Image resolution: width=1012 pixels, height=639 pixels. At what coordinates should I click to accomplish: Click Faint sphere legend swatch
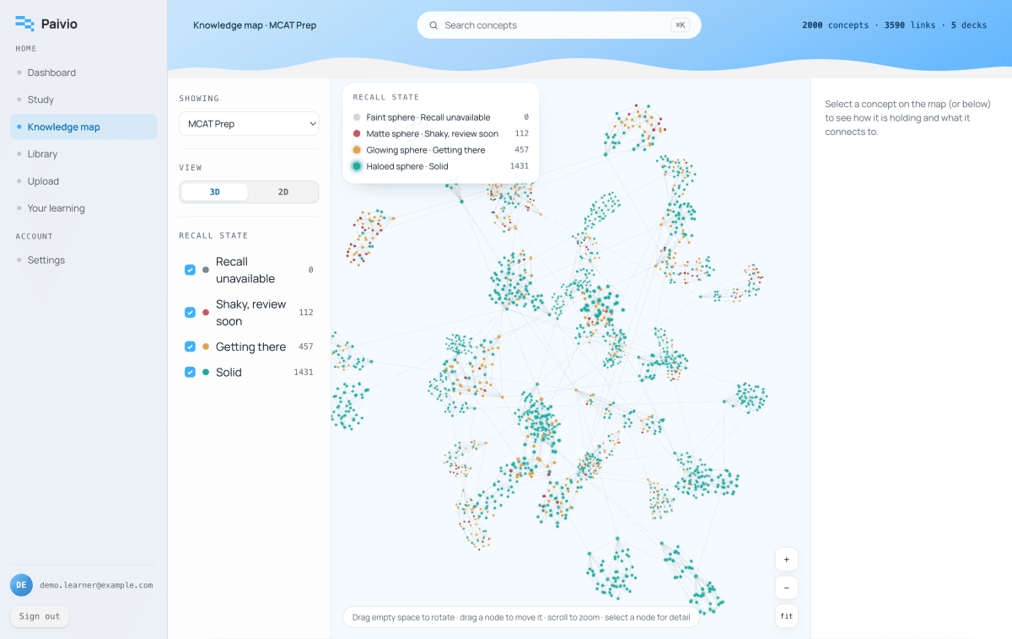357,117
